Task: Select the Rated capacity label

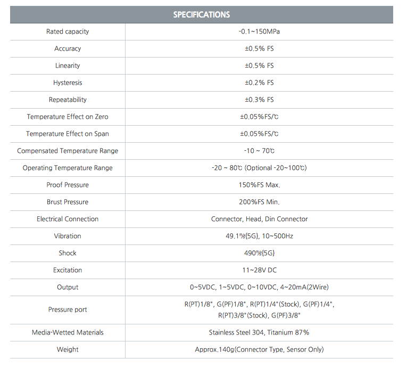Action: (68, 31)
